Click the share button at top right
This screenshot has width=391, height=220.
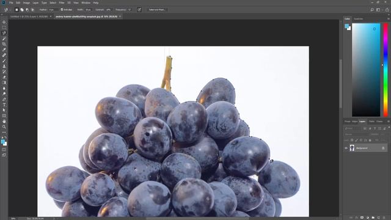[x=387, y=10]
